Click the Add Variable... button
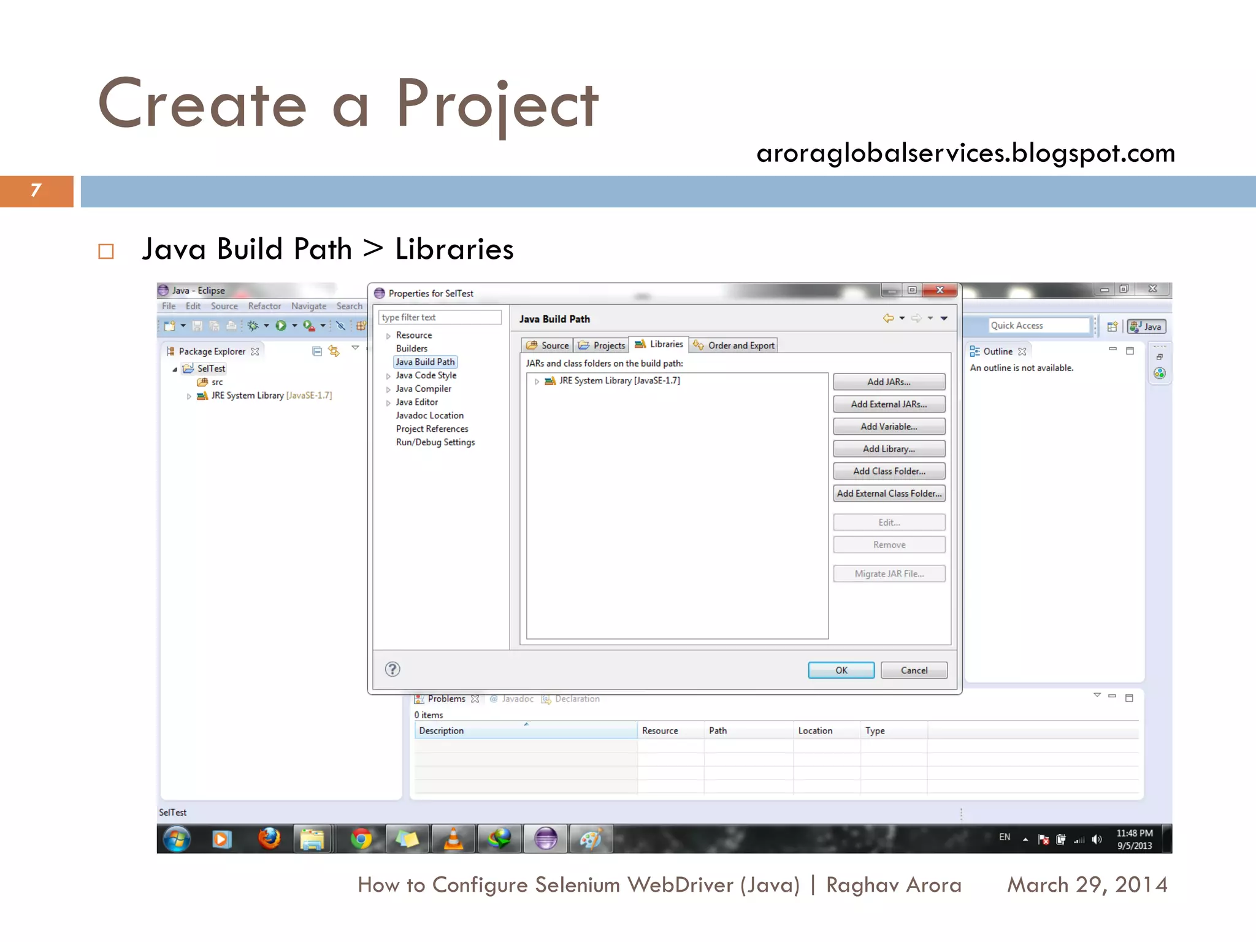The height and width of the screenshot is (942, 1256). click(889, 426)
